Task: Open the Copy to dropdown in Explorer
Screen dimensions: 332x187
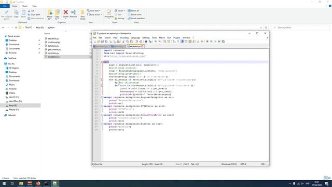Action: pyautogui.click(x=57, y=15)
